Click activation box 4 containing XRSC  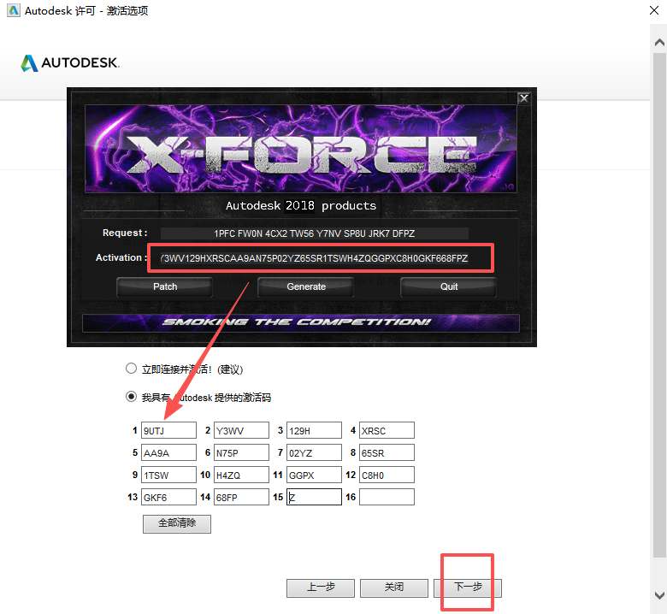[387, 430]
